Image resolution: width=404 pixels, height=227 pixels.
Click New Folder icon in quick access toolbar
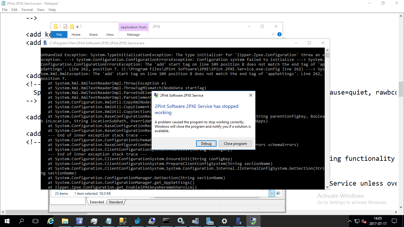(x=72, y=27)
